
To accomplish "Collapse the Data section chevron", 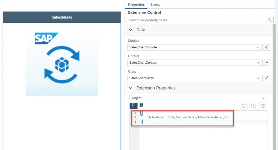I will point(131,30).
